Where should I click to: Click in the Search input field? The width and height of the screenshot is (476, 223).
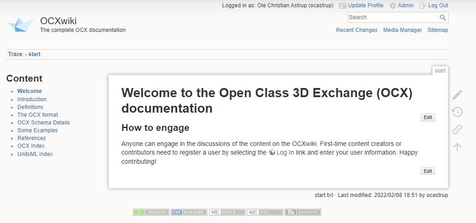tap(393, 17)
